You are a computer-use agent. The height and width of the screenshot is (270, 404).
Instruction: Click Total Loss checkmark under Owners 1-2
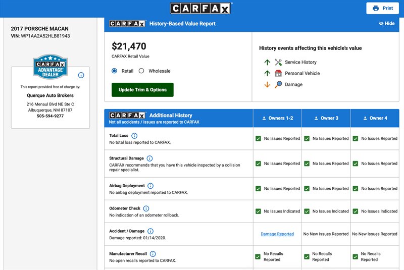pyautogui.click(x=258, y=138)
